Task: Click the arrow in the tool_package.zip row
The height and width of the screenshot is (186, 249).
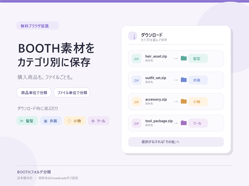Action: point(176,123)
